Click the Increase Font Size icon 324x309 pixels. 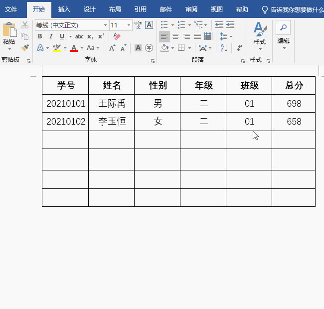click(x=112, y=48)
